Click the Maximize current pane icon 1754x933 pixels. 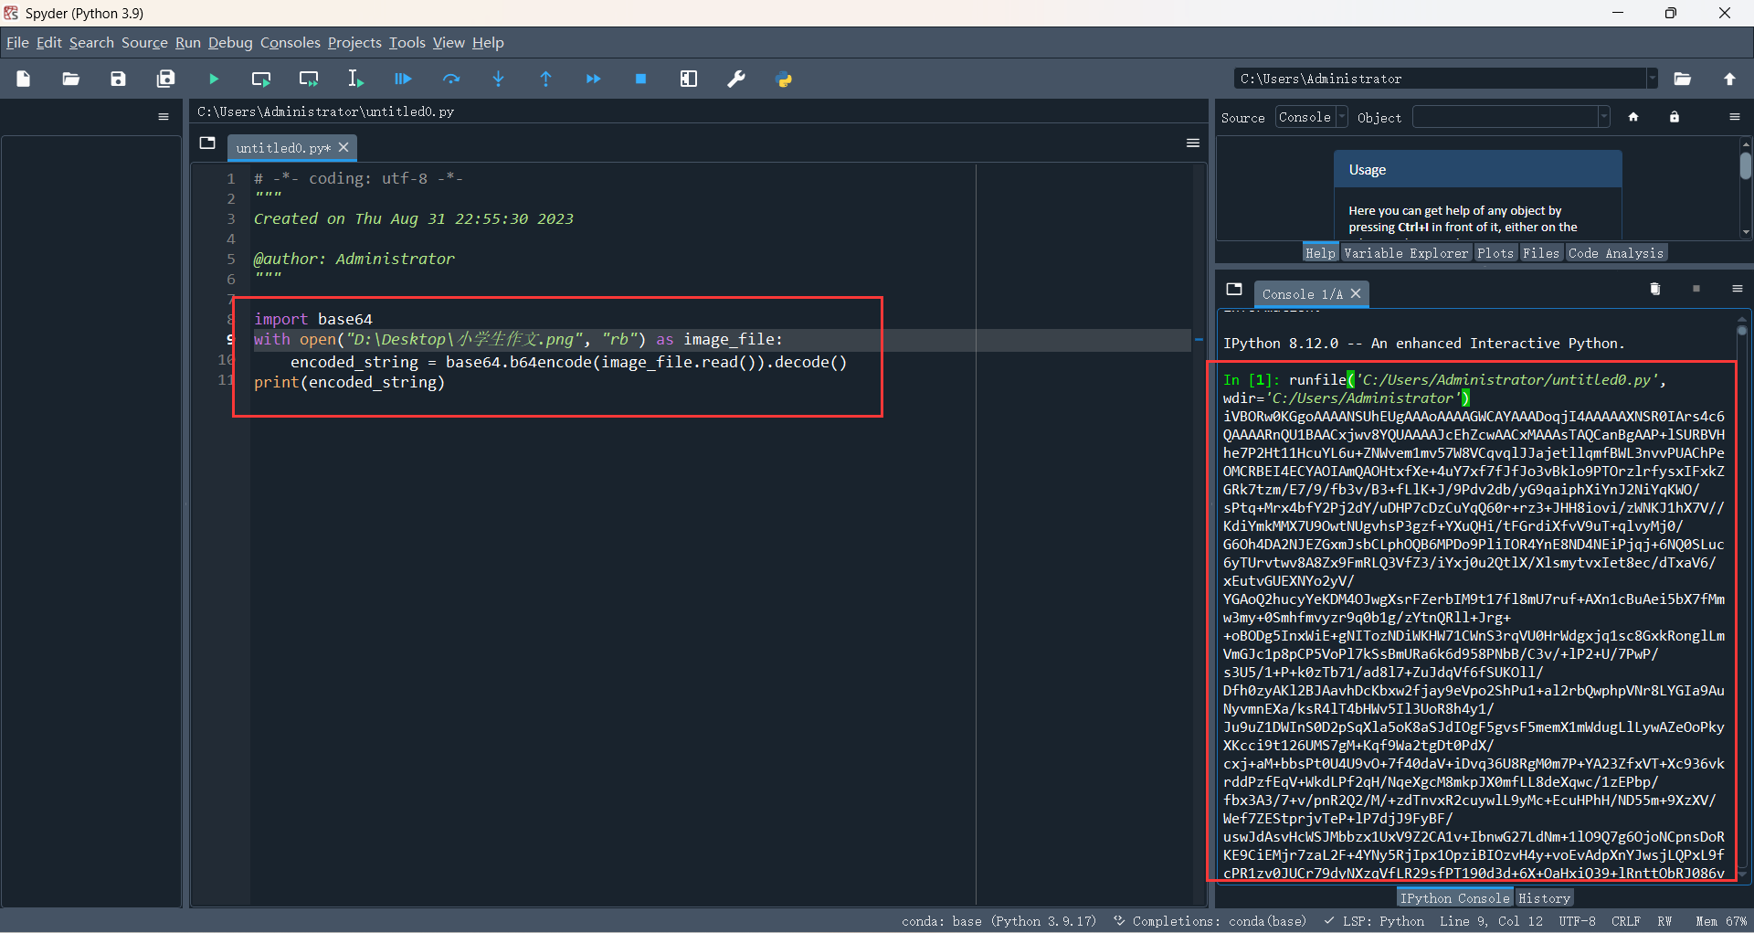(x=689, y=80)
